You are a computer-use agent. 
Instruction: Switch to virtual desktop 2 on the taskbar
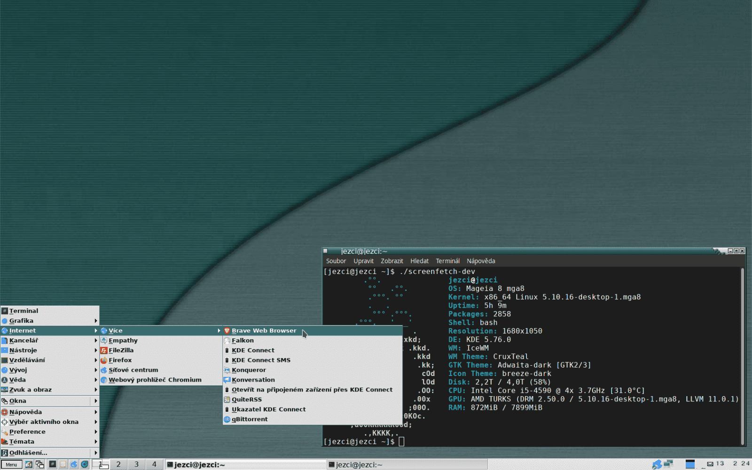click(x=118, y=464)
